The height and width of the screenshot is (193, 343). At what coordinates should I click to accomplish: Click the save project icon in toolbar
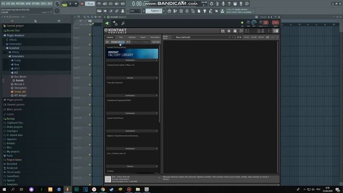(x=235, y=4)
